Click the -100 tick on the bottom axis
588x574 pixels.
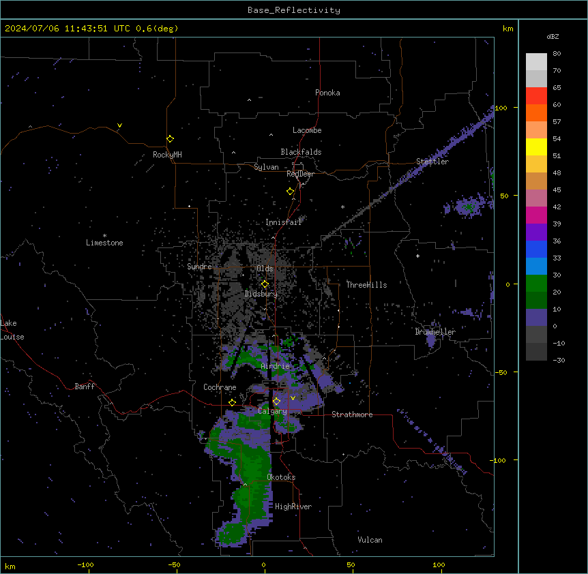pos(85,564)
